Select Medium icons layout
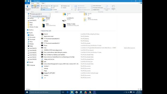167x94 pixels. [x=65, y=6]
